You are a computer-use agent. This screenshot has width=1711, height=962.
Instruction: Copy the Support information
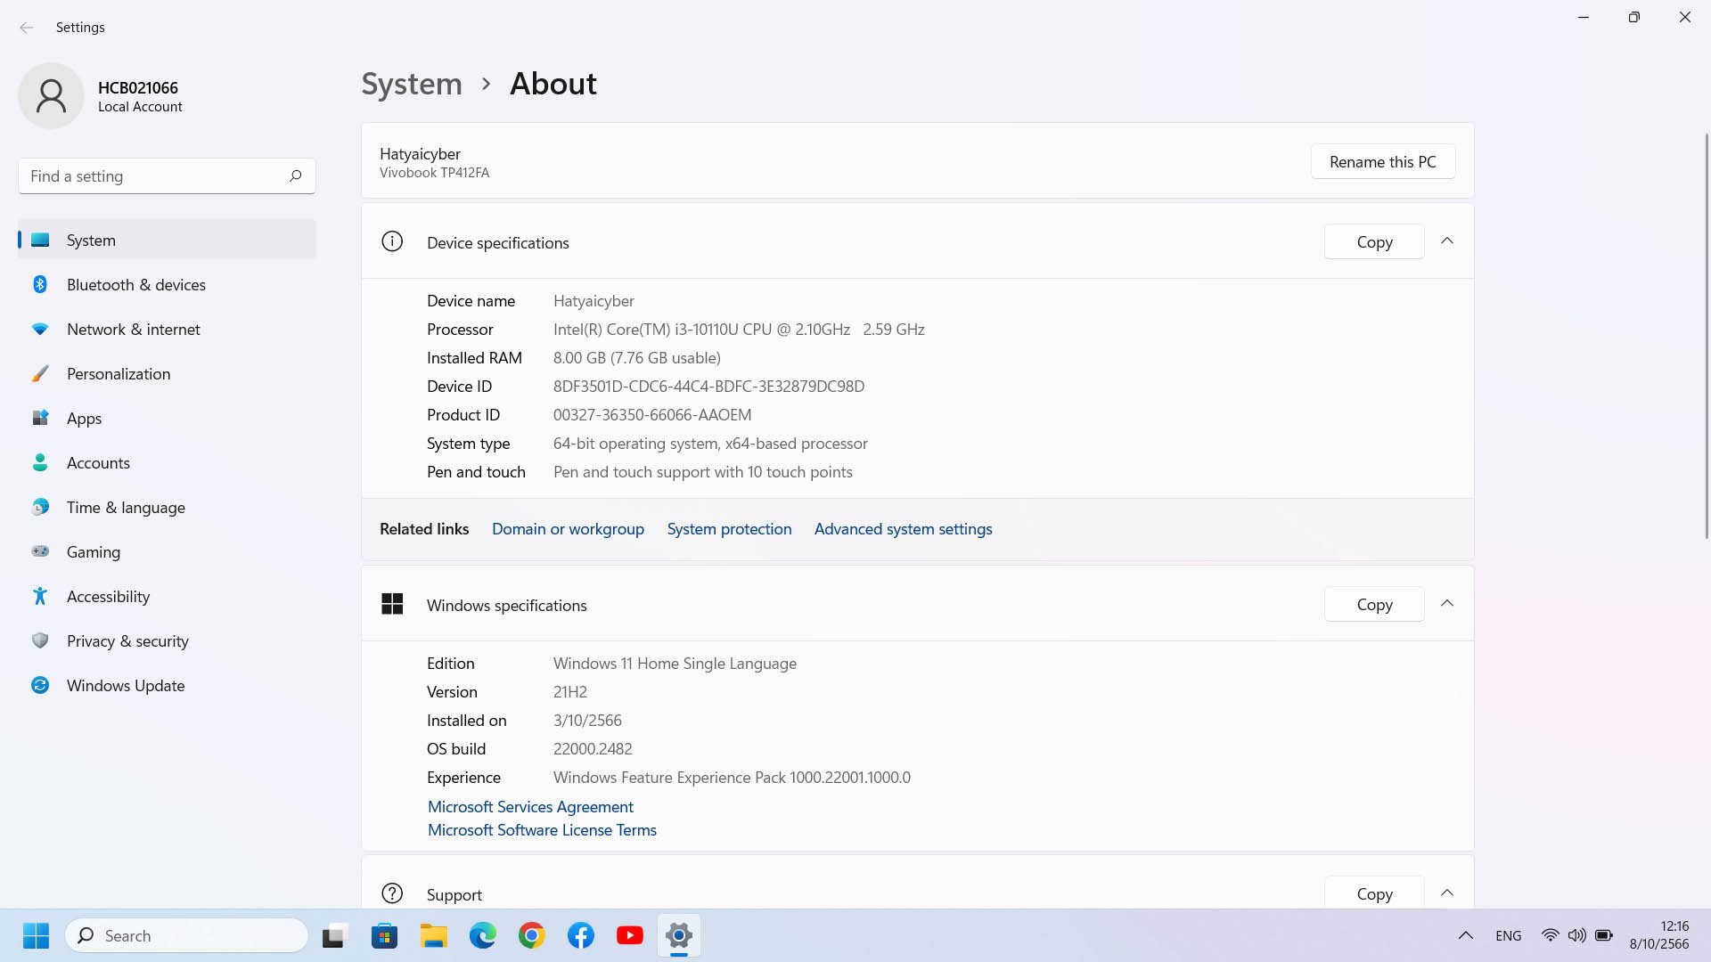click(1374, 893)
